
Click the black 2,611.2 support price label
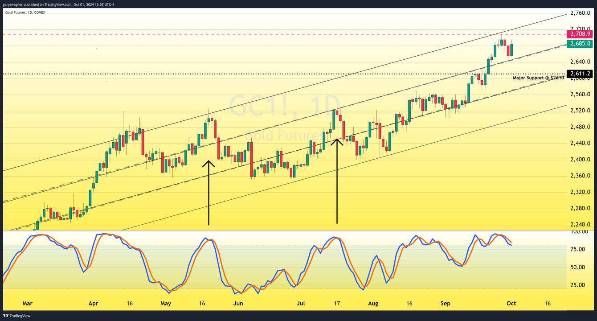tap(579, 74)
